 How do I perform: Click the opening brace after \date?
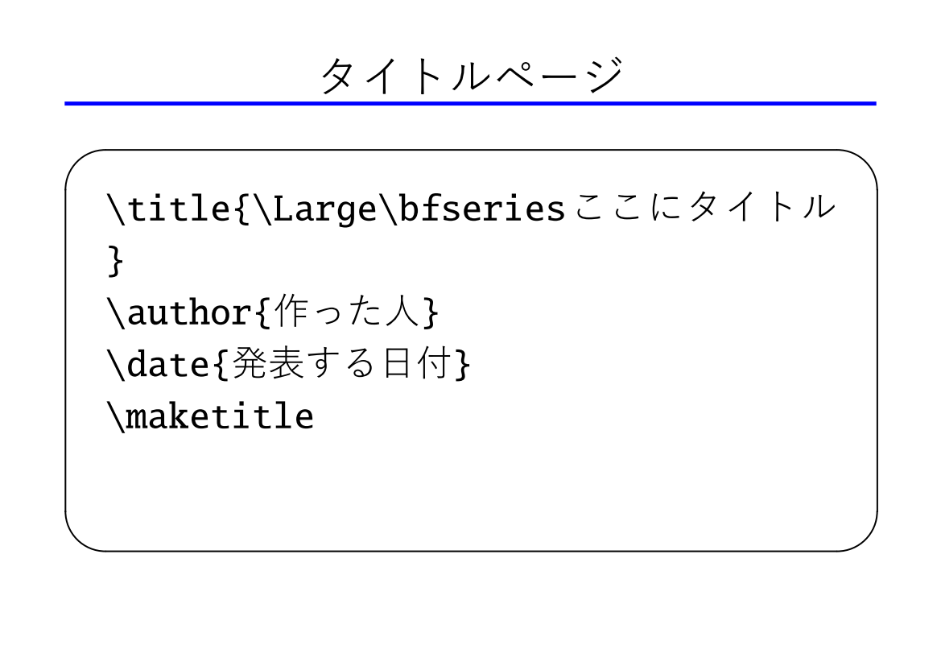point(221,365)
